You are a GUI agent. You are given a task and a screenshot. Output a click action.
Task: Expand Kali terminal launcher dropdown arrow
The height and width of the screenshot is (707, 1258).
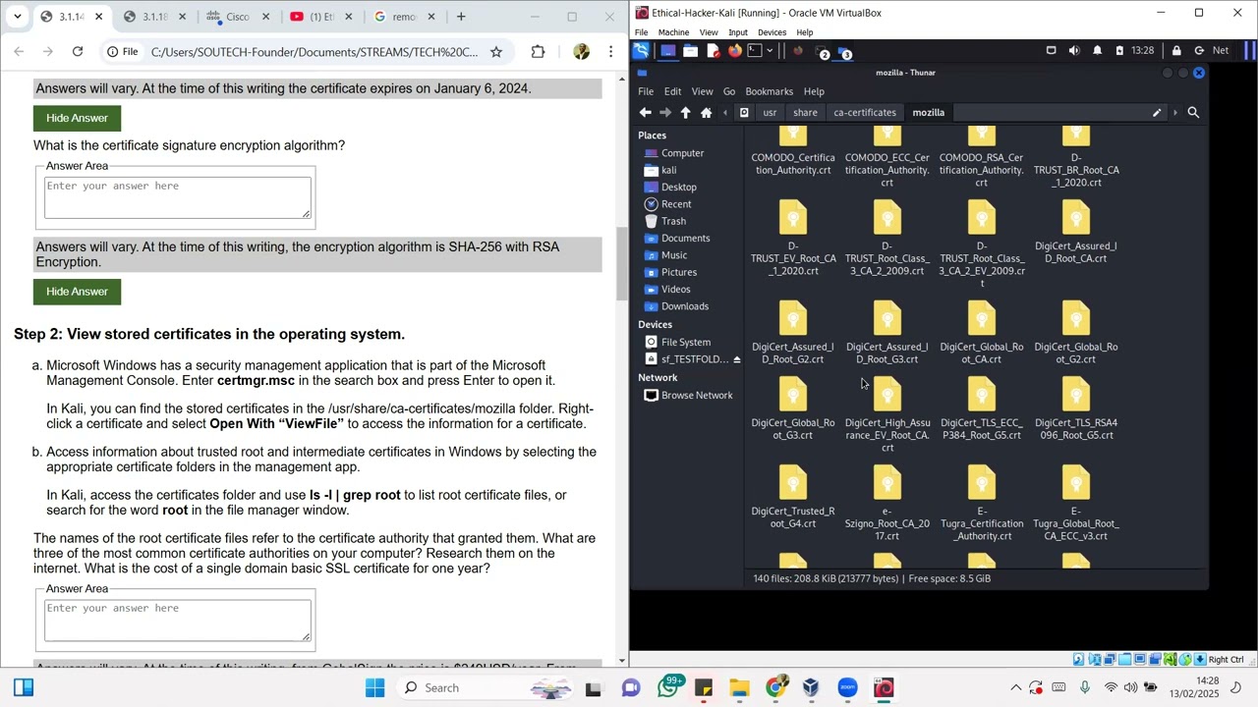click(x=770, y=51)
